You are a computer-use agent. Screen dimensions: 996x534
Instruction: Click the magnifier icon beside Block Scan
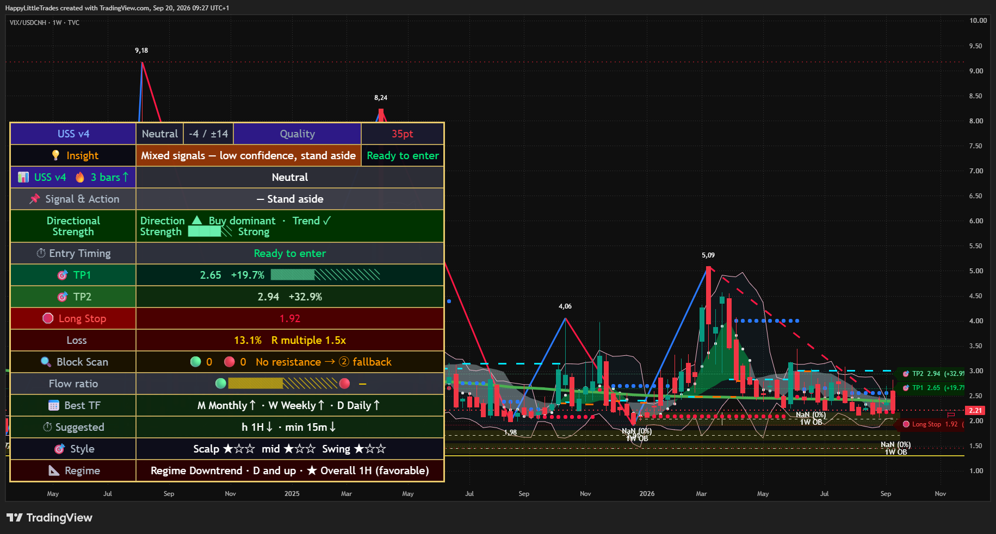(46, 362)
